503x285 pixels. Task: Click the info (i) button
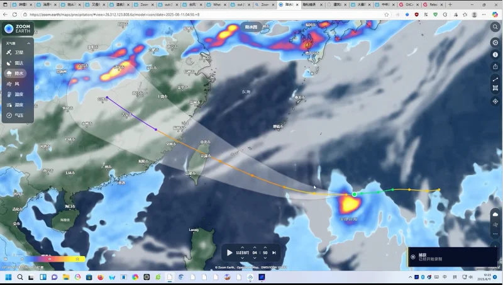495,55
